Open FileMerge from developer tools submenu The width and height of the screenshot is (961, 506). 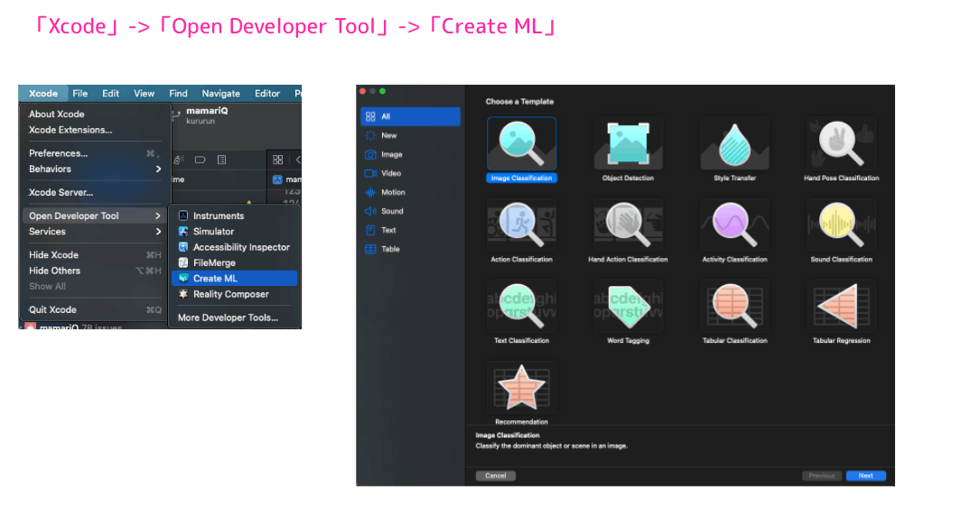(x=235, y=262)
